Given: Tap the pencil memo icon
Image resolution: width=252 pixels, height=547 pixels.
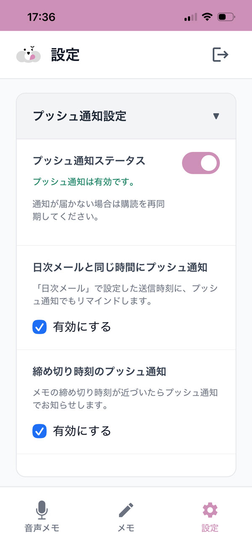Looking at the screenshot, I should coord(126,510).
